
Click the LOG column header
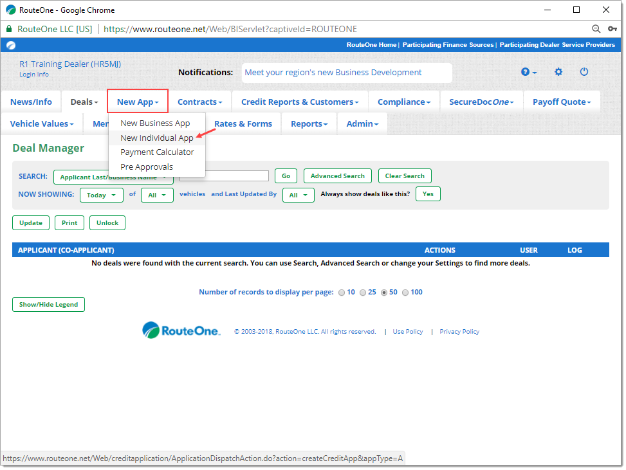coord(575,250)
